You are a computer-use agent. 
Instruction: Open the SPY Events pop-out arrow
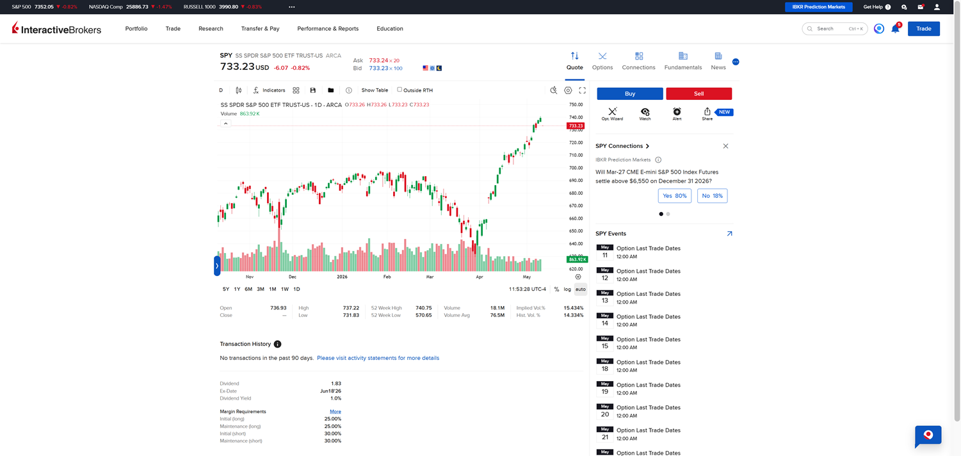[x=729, y=234]
